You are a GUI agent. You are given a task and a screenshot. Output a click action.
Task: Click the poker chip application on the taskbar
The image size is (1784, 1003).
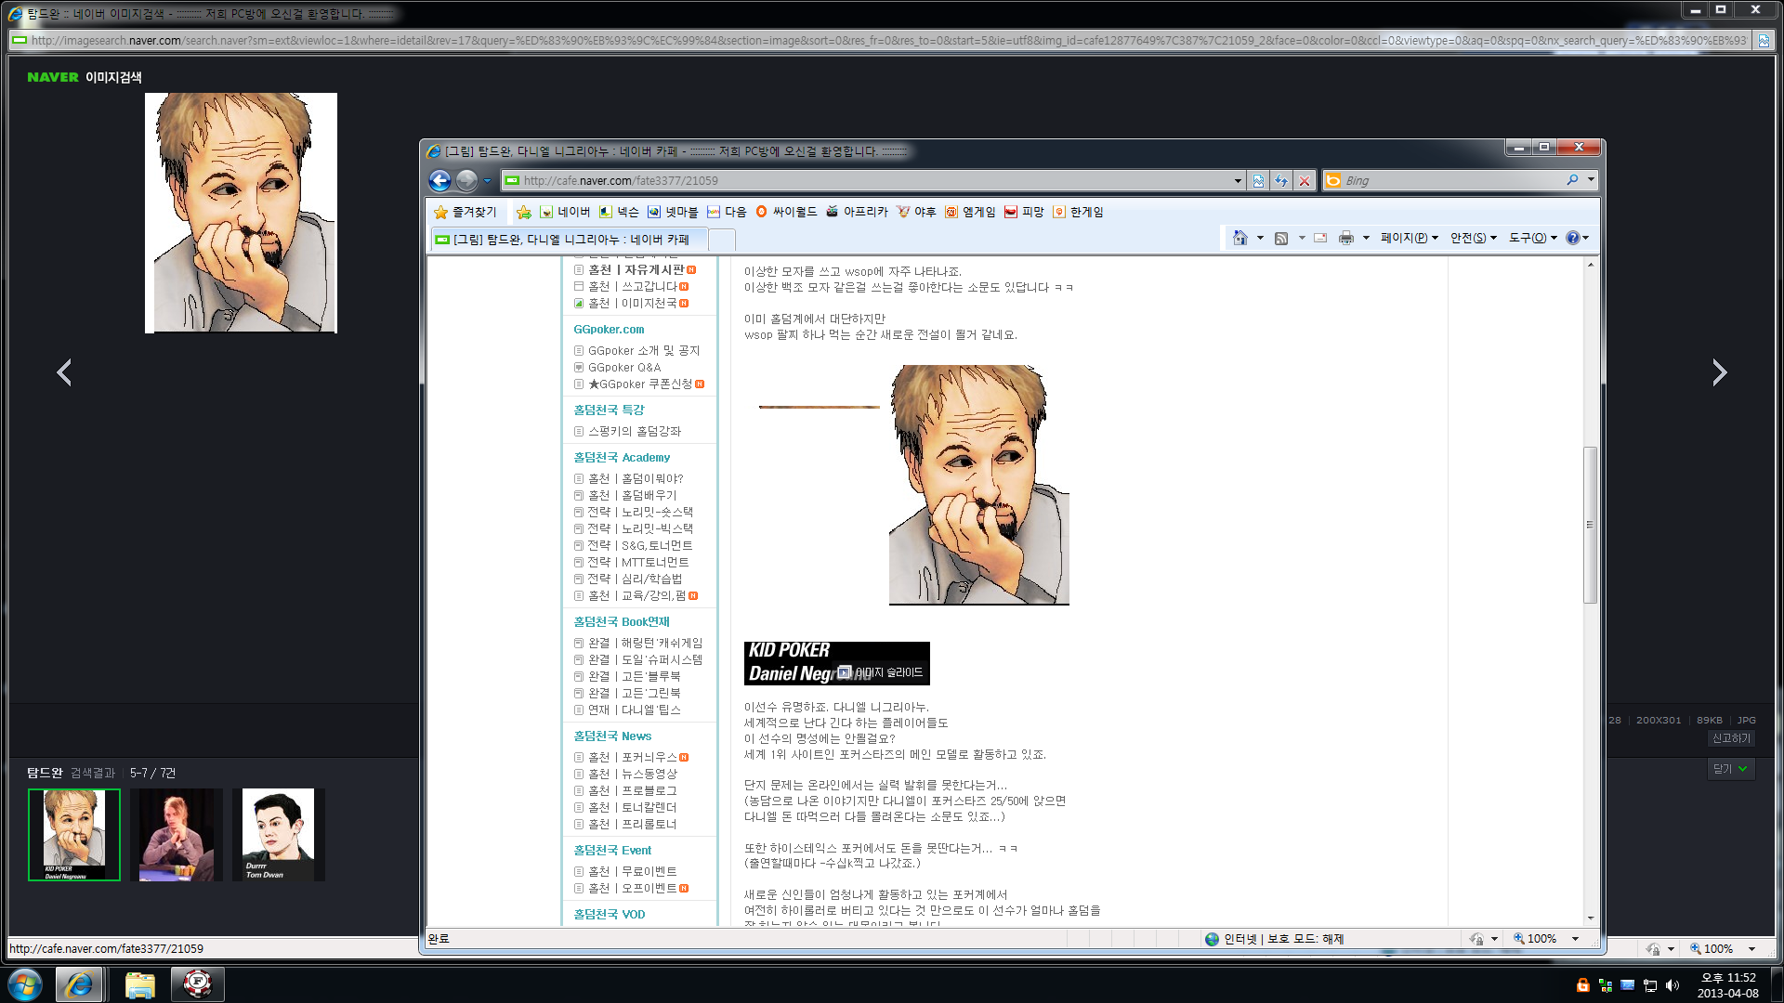click(x=198, y=984)
